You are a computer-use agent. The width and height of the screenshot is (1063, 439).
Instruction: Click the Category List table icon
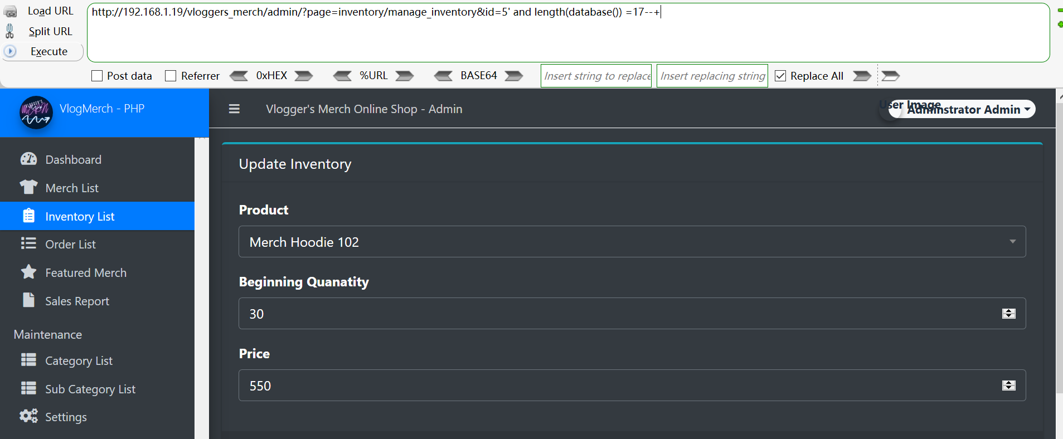coord(28,360)
